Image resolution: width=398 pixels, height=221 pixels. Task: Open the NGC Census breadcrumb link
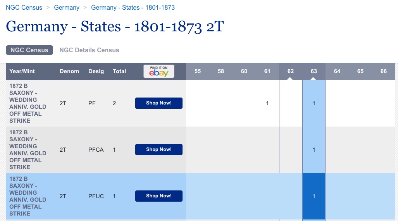pos(24,8)
